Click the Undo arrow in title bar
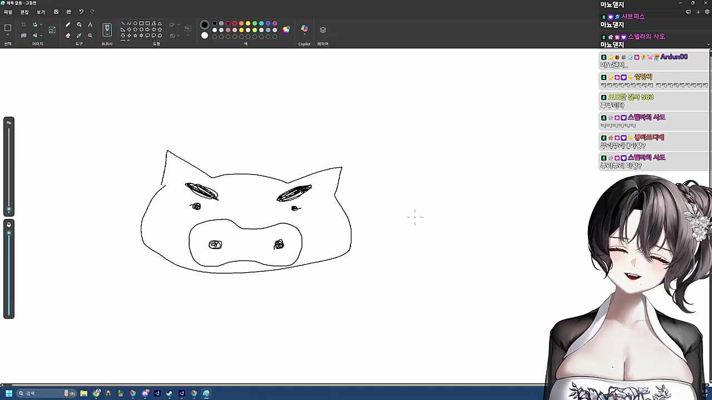 tap(81, 12)
